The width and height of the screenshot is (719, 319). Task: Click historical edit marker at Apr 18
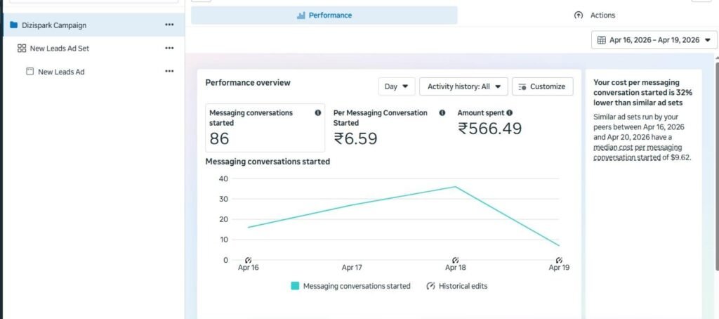point(455,260)
